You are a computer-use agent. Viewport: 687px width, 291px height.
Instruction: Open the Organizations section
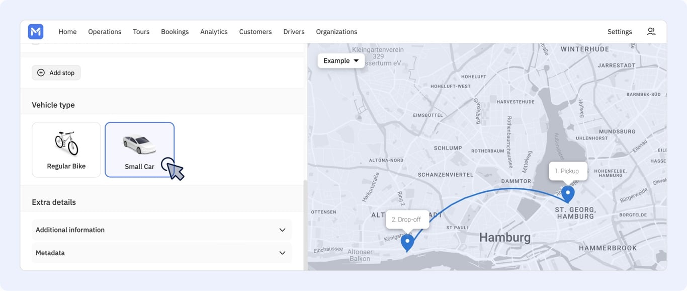tap(336, 32)
